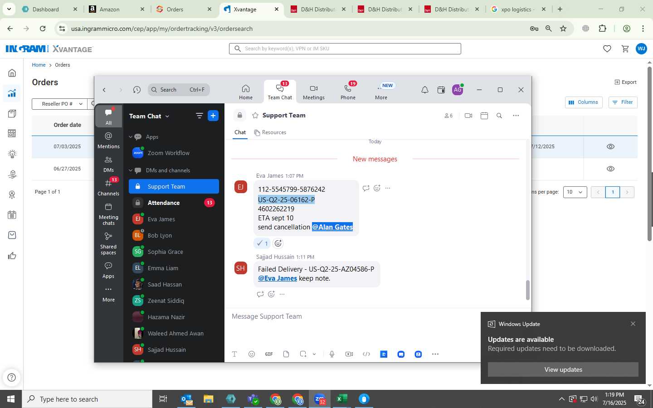
Task: Toggle the checkmark reaction on Eva's message
Action: coord(262,243)
